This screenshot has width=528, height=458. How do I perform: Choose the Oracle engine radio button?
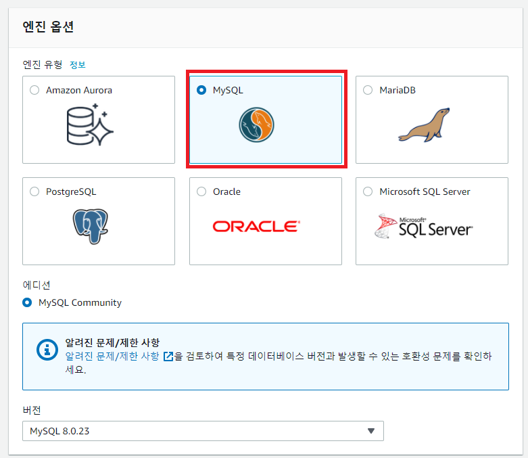[201, 191]
